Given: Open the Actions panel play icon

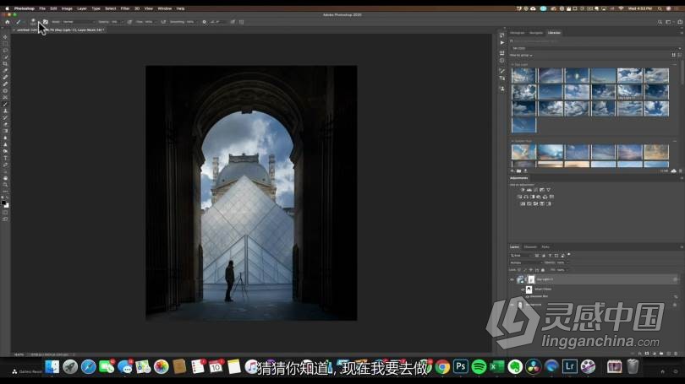Looking at the screenshot, I should pyautogui.click(x=502, y=43).
